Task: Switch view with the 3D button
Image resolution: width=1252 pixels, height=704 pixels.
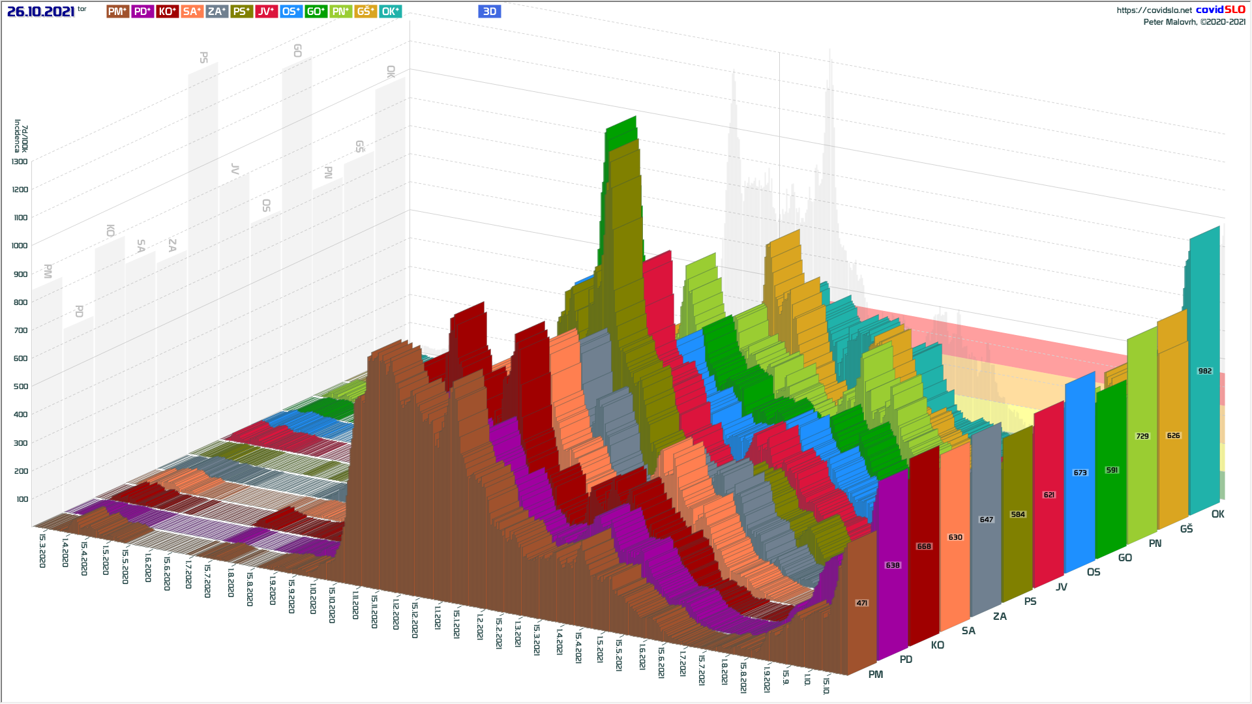Action: pos(489,11)
